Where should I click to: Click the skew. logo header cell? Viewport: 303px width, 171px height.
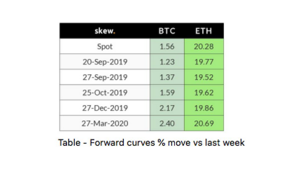(105, 31)
